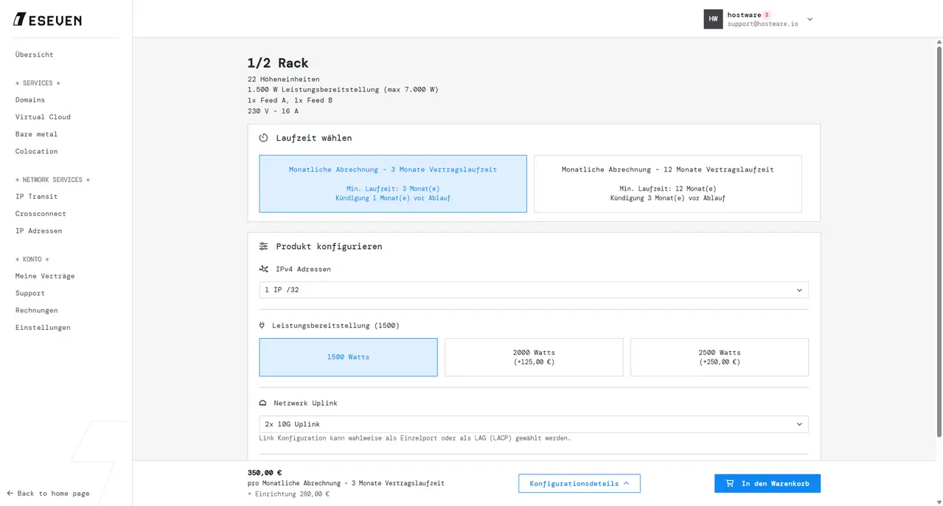Open Rechnungen in the sidebar
The width and height of the screenshot is (943, 506).
coord(36,311)
